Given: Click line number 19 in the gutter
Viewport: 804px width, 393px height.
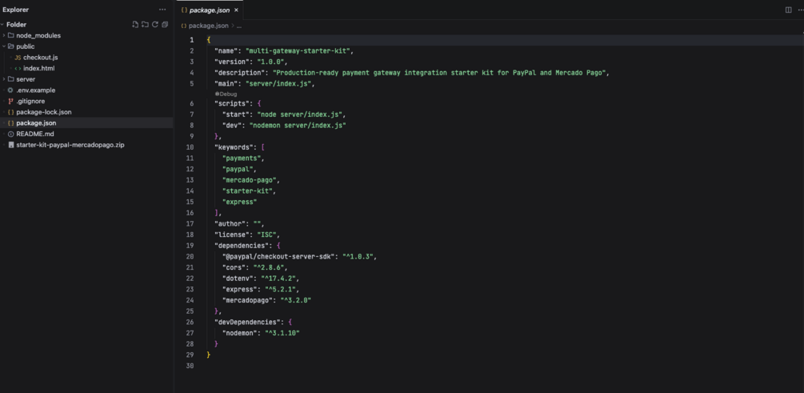Looking at the screenshot, I should tap(190, 246).
